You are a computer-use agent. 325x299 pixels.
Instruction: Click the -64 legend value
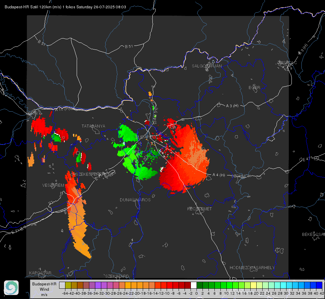click(x=65, y=293)
